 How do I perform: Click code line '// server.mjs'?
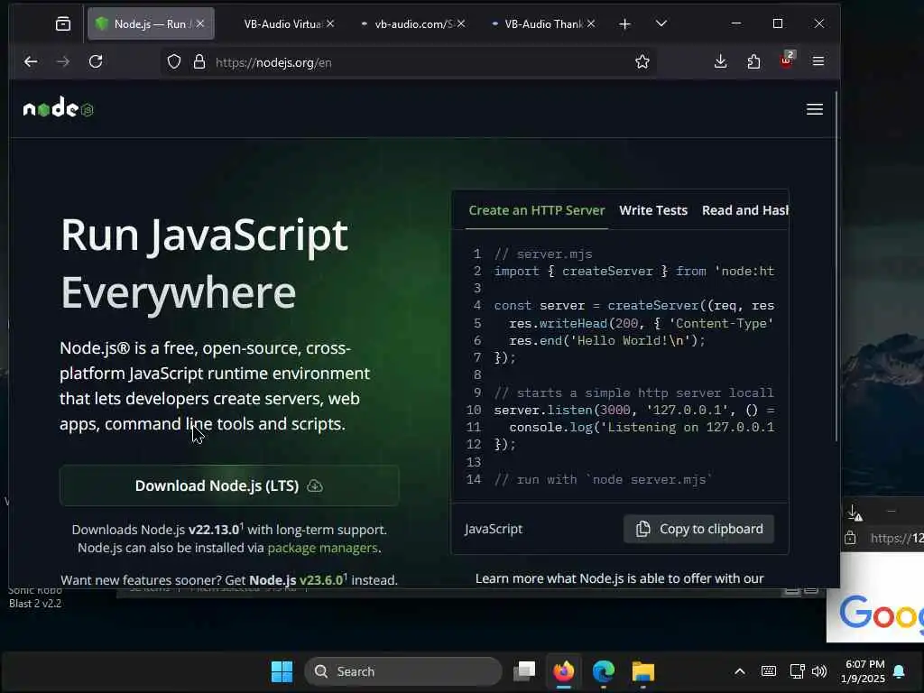(542, 254)
